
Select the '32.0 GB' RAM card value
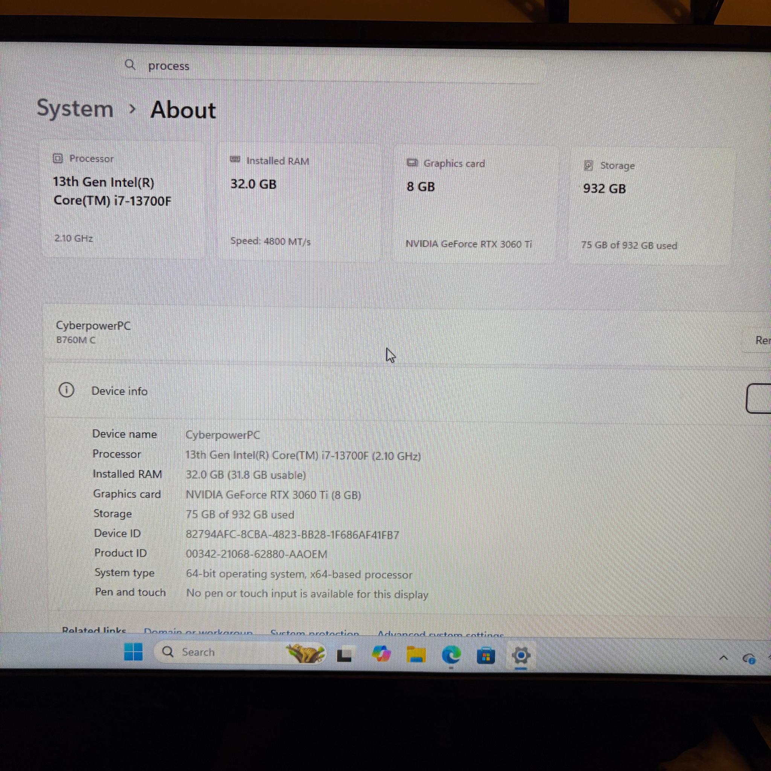tap(253, 184)
